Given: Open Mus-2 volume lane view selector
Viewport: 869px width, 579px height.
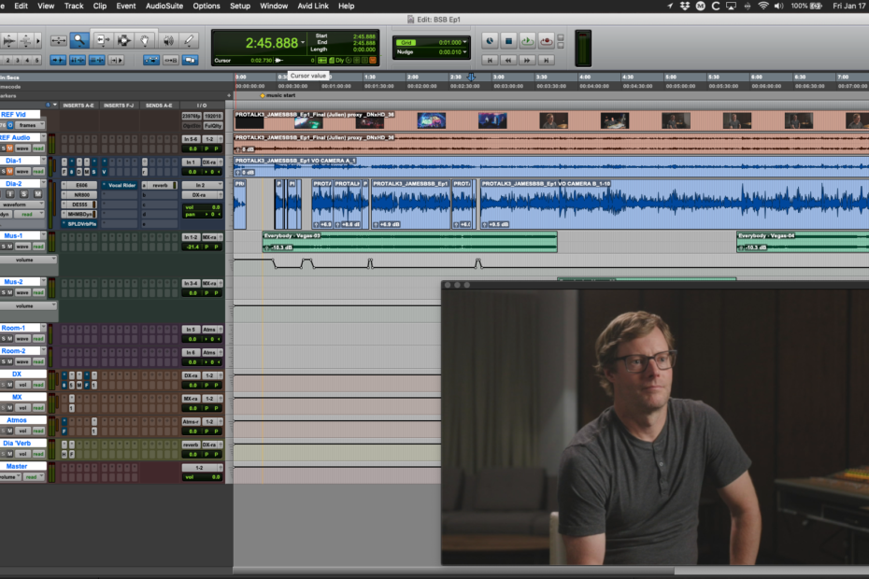Looking at the screenshot, I should coord(28,306).
